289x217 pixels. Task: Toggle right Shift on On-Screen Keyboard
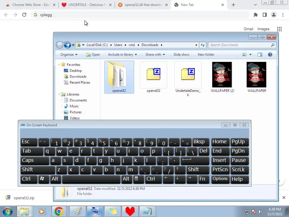pos(198,170)
